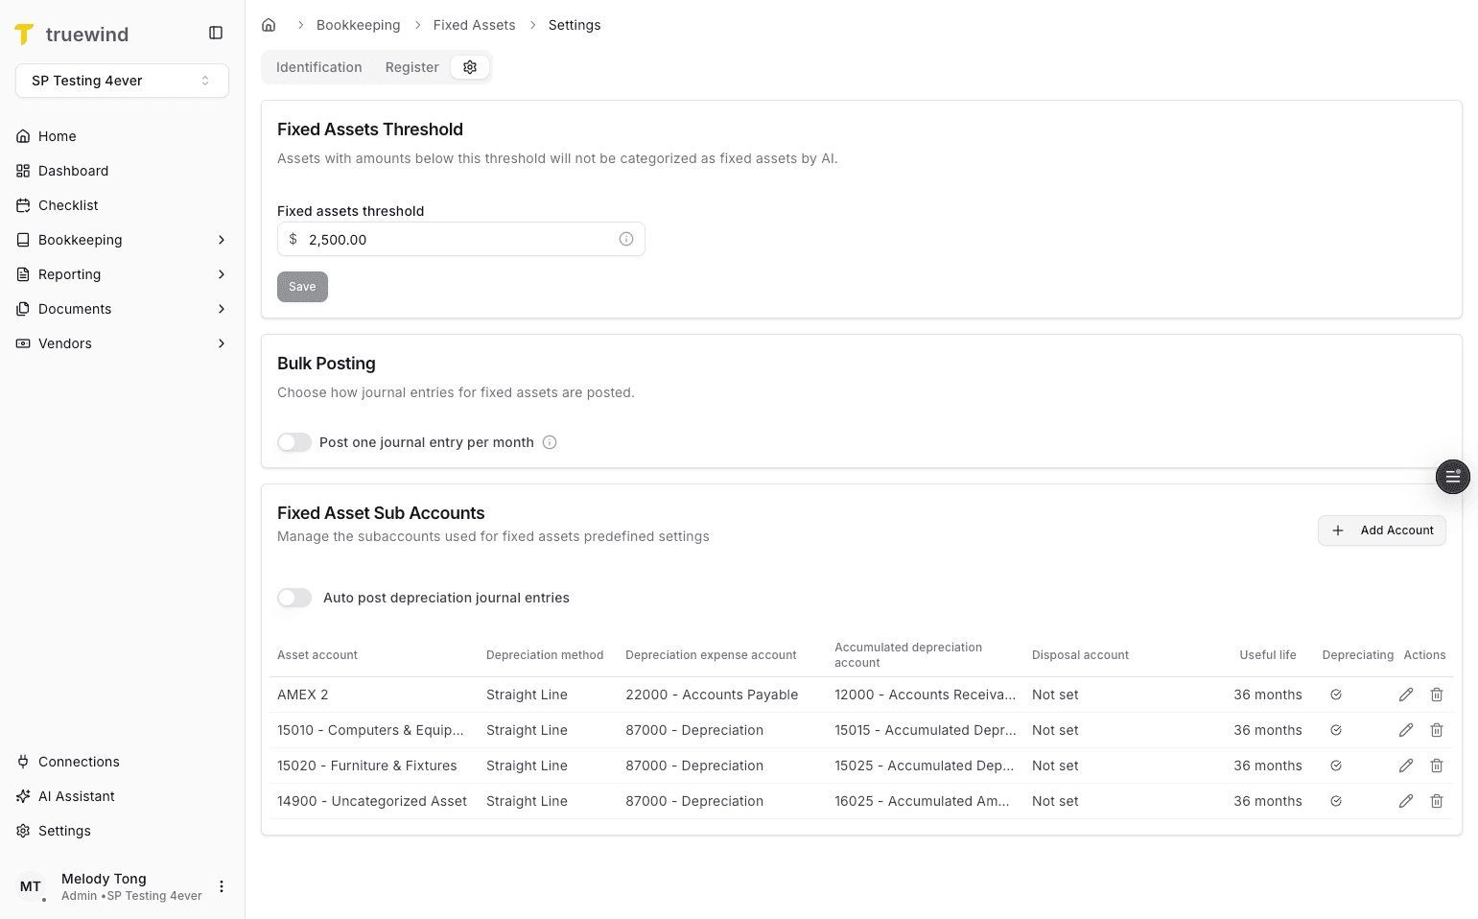
Task: Open the SP Testing 4ever company selector
Action: 122,81
